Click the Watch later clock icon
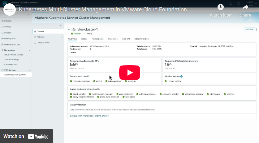Image resolution: width=259 pixels, height=143 pixels. (221, 7)
